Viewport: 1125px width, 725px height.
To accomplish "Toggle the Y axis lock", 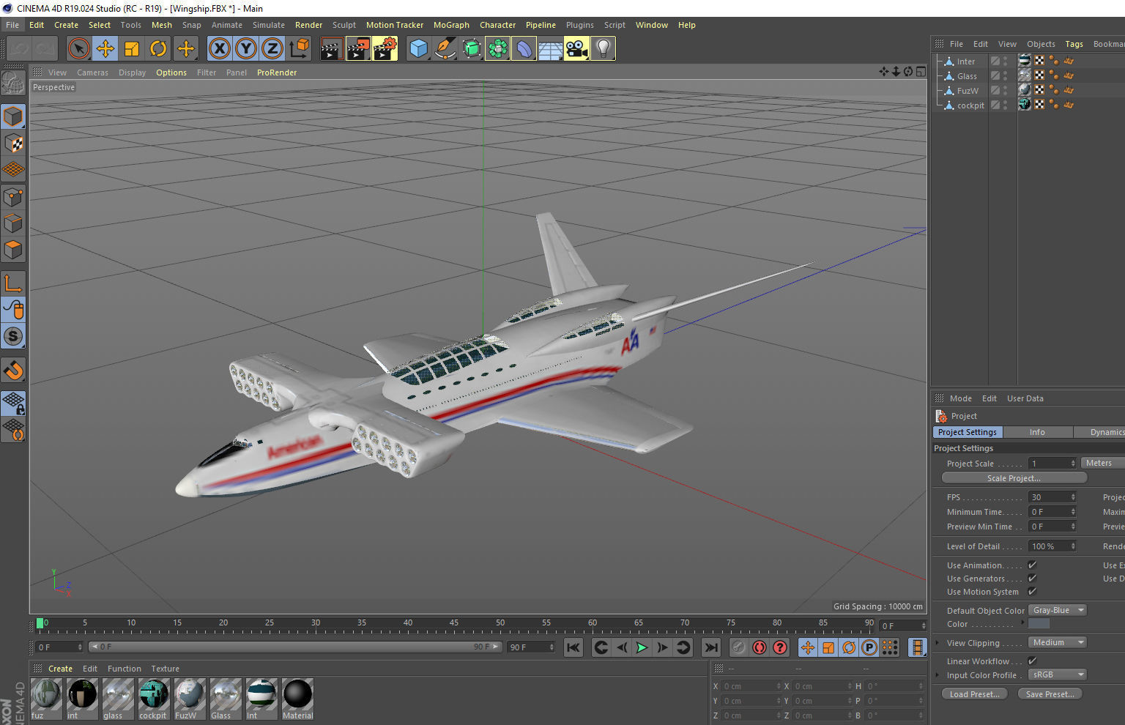I will click(245, 49).
